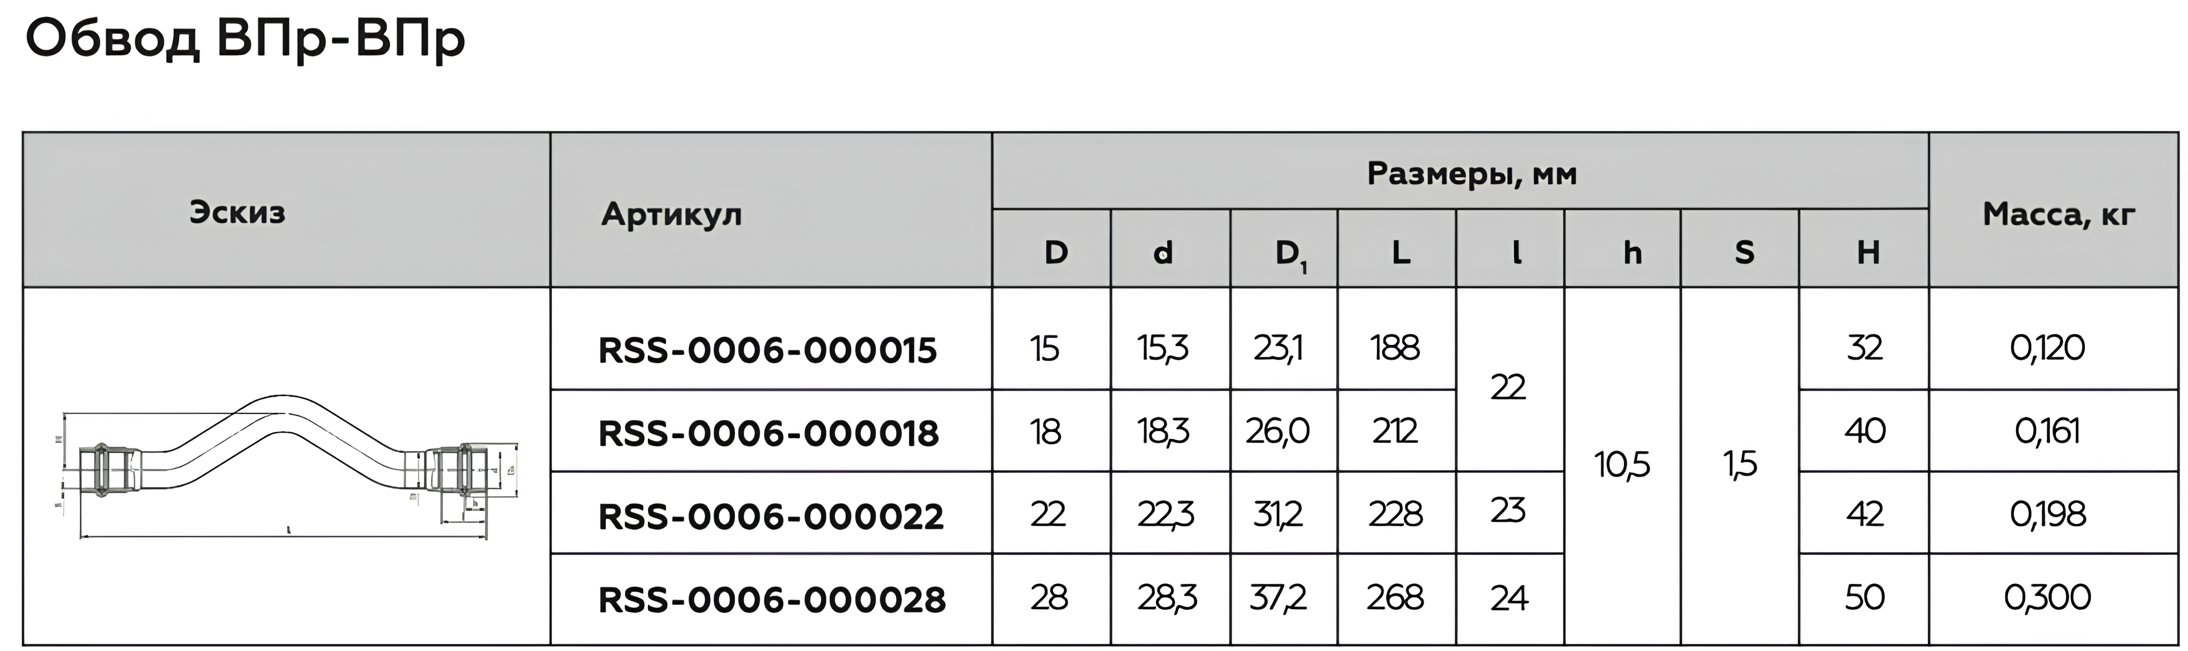
Task: Select article RSS-0006-000018
Action: click(x=768, y=433)
